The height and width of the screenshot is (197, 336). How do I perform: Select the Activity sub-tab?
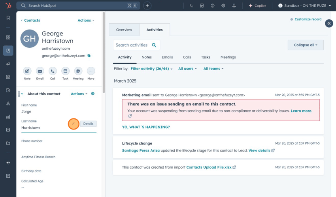click(x=125, y=57)
